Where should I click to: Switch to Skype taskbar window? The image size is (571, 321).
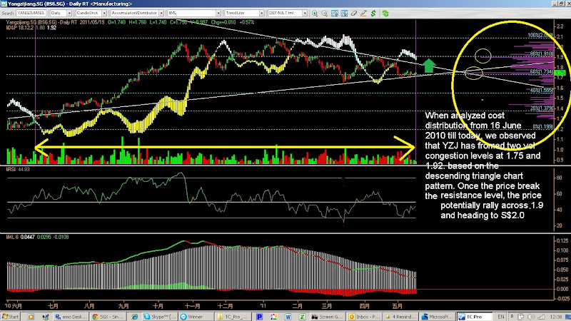tap(160, 317)
